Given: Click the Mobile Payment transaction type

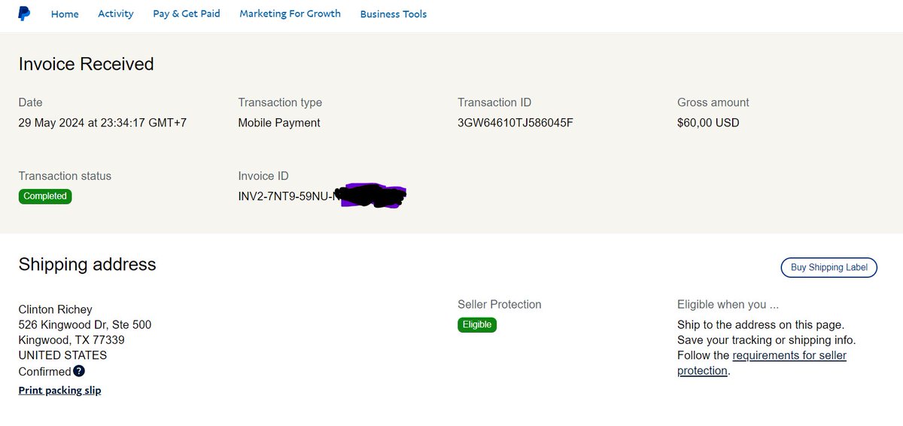Looking at the screenshot, I should tap(279, 123).
